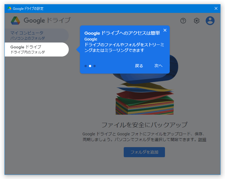
Task: Select Google ドライブ sidebar tab
Action: pyautogui.click(x=36, y=49)
